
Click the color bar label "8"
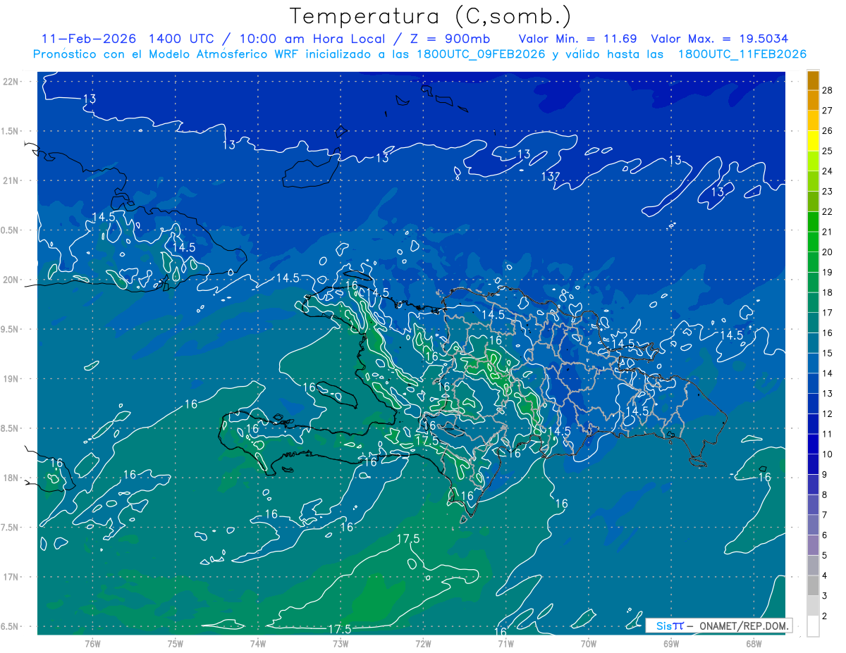825,495
